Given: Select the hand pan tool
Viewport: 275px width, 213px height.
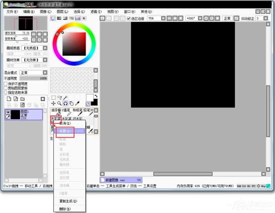Looking at the screenshot, I should pos(71,103).
